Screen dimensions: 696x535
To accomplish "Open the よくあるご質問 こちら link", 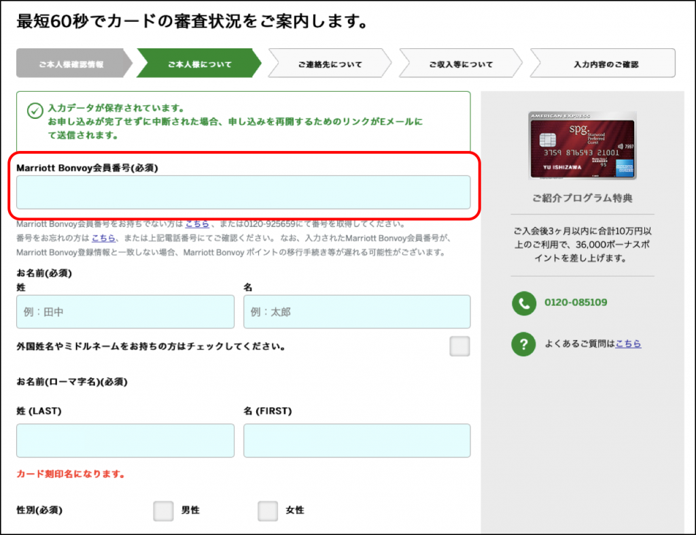I will click(x=628, y=343).
